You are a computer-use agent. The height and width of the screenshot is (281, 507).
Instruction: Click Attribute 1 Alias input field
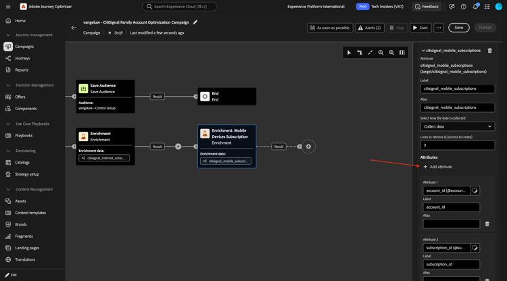(452, 224)
